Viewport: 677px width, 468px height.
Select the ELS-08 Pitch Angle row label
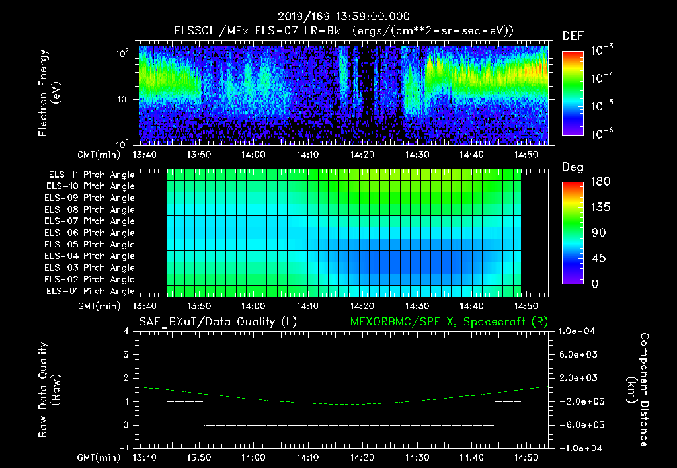point(90,210)
